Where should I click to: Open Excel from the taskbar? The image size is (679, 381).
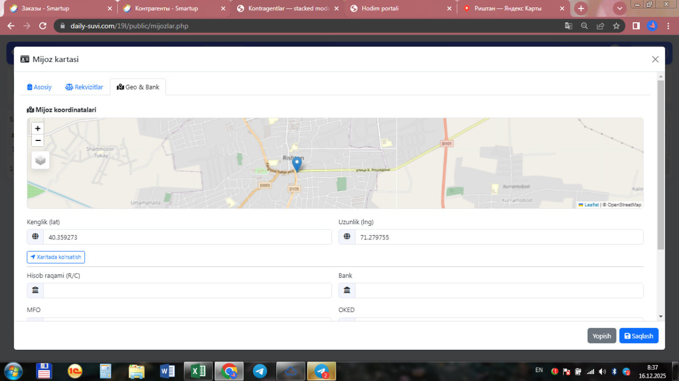(198, 371)
